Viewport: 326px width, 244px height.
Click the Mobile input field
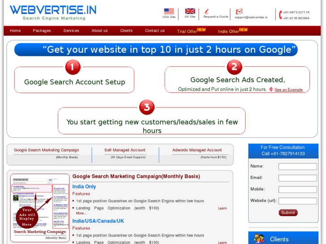pyautogui.click(x=297, y=189)
